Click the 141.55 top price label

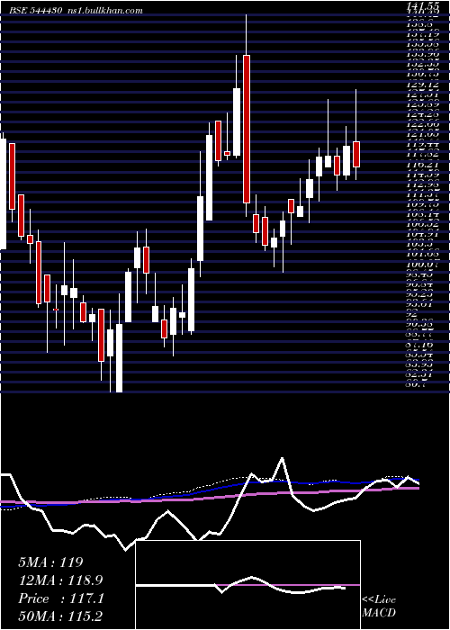tap(424, 6)
